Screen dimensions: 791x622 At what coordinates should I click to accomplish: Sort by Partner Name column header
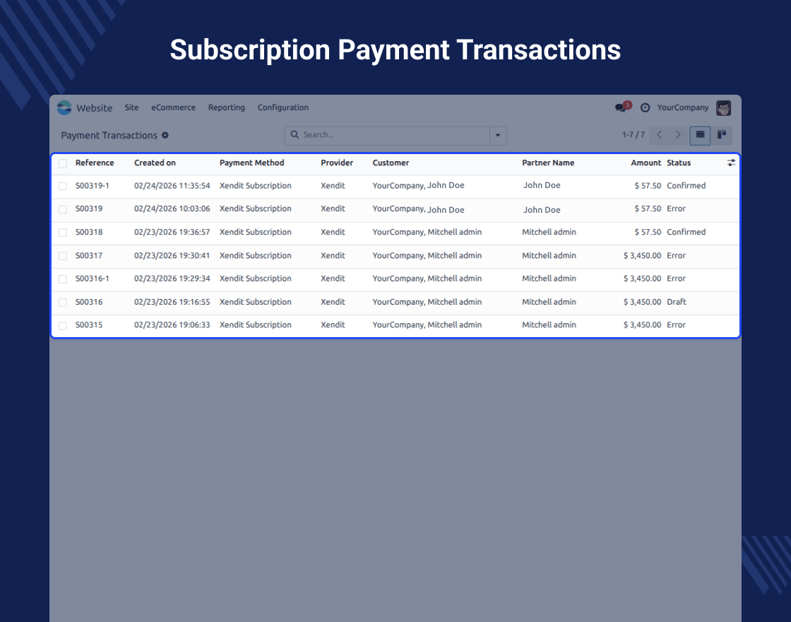pos(548,163)
